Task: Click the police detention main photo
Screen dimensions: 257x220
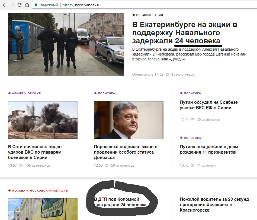Action: pyautogui.click(x=66, y=44)
